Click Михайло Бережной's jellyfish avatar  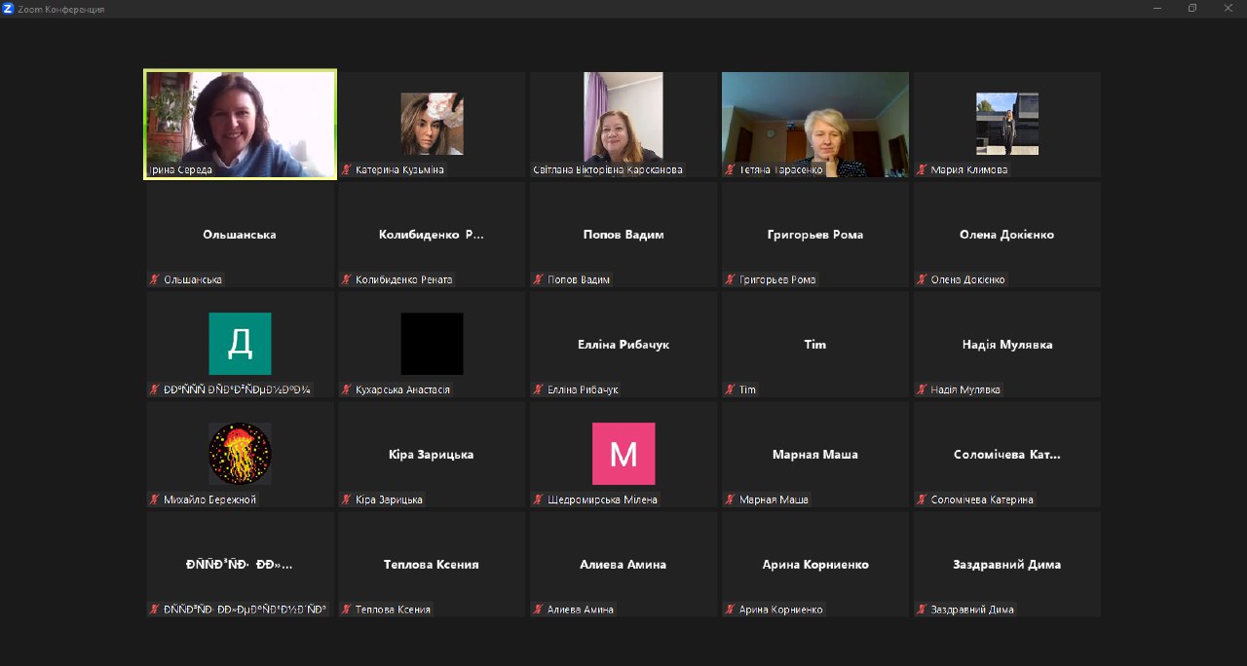[x=240, y=454]
